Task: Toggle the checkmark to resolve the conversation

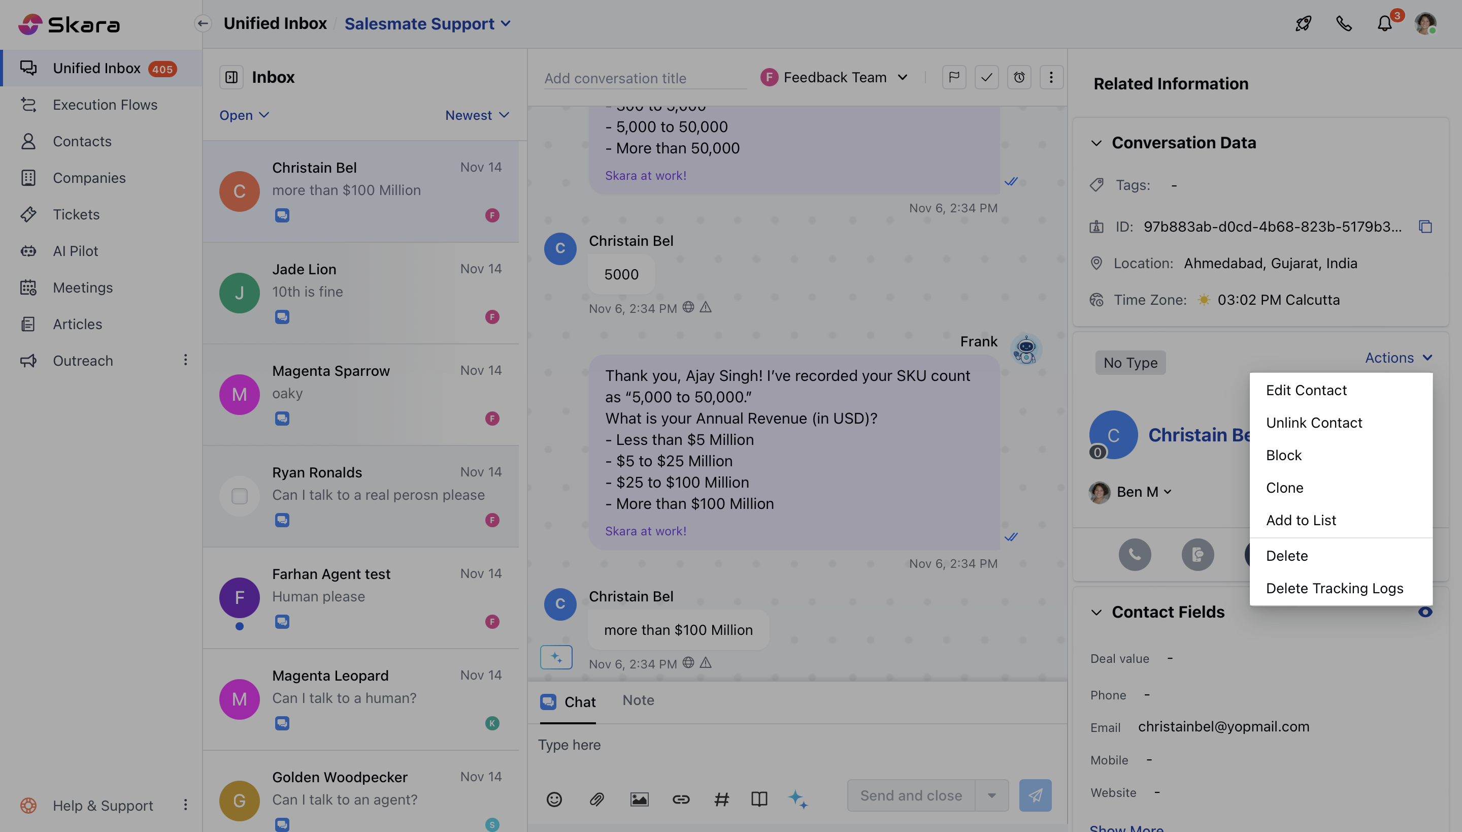Action: point(986,77)
